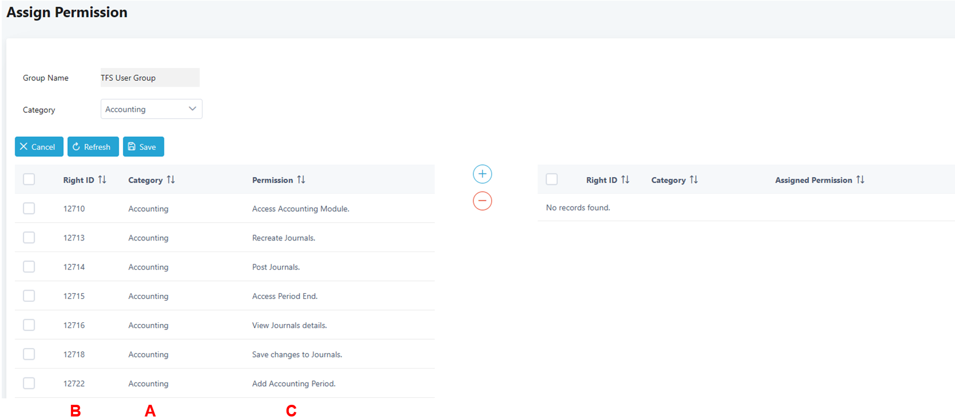The width and height of the screenshot is (955, 420).
Task: Click the Accounting category cell in row 12710
Action: [148, 209]
